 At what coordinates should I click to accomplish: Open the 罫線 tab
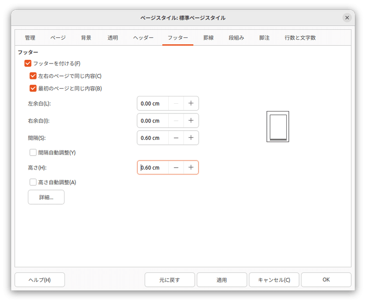tap(209, 38)
